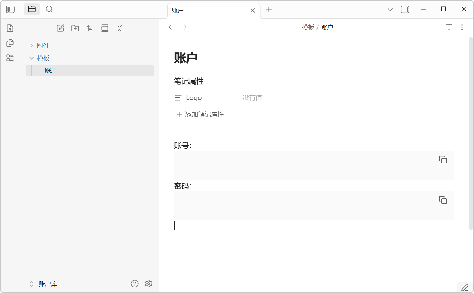Open the settings gear

pos(148,284)
